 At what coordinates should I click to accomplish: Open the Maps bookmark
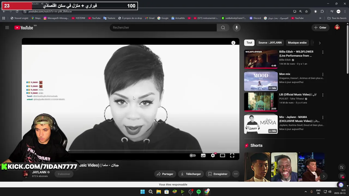[36, 18]
